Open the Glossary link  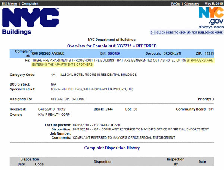tap(192, 3)
